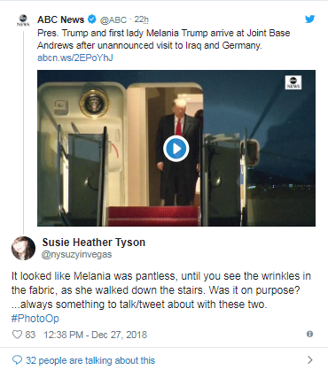Viewport: 328px width, 370px height.
Task: Click the reply speech bubble icon
Action: click(17, 360)
